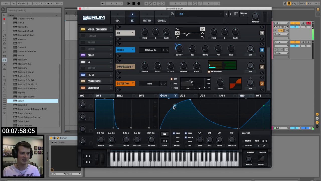
Task: Click the envelope lock icon
Action: point(155,102)
